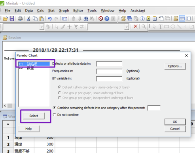Click the worksheet data direction arrow
Image resolution: width=195 pixels, height=153 pixels.
(x=8, y=124)
